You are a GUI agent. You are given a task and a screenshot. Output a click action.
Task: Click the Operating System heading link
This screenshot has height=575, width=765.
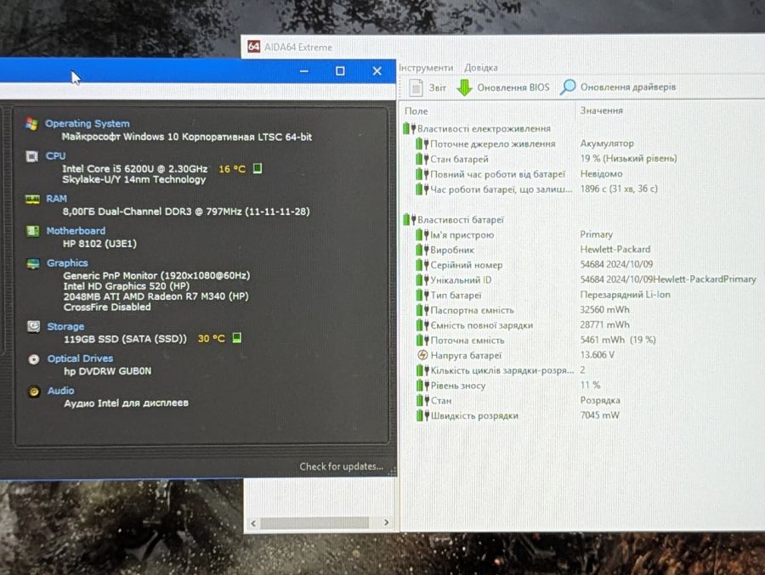pos(88,124)
